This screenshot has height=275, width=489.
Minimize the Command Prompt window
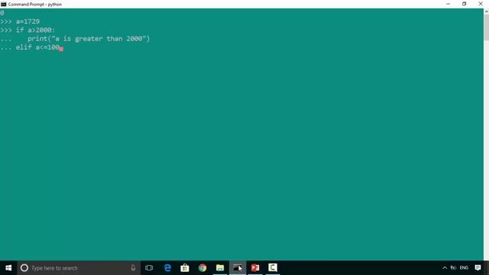tap(449, 4)
